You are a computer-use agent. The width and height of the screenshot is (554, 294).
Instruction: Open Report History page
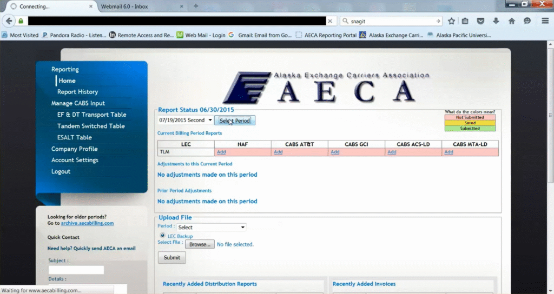pyautogui.click(x=78, y=92)
